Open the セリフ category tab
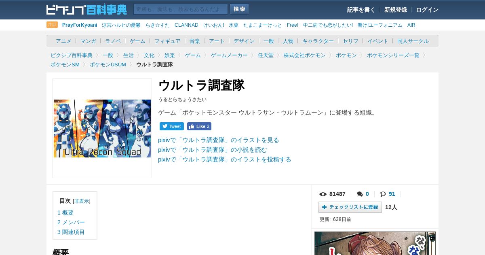 [350, 41]
